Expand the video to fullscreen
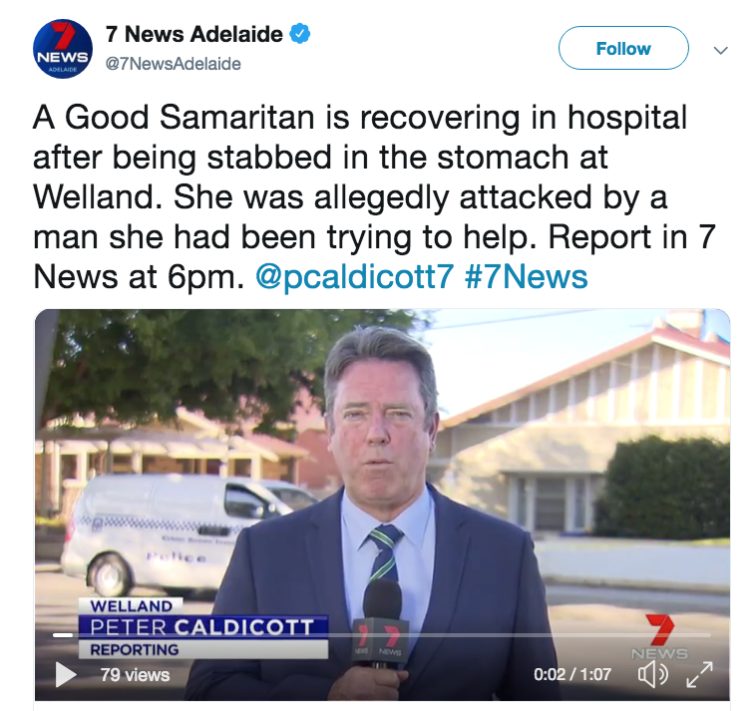Screen dimensions: 756x711 pyautogui.click(x=699, y=674)
